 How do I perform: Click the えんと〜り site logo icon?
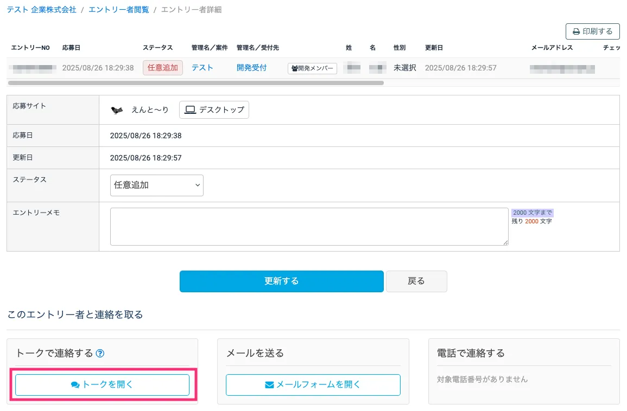click(117, 110)
